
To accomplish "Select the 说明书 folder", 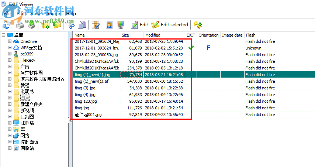I will (27, 92).
